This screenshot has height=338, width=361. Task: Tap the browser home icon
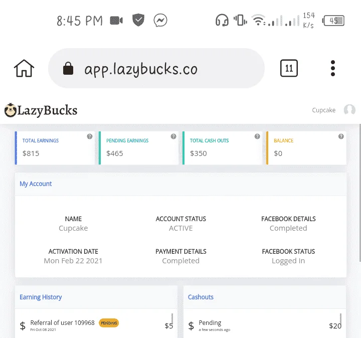point(24,68)
